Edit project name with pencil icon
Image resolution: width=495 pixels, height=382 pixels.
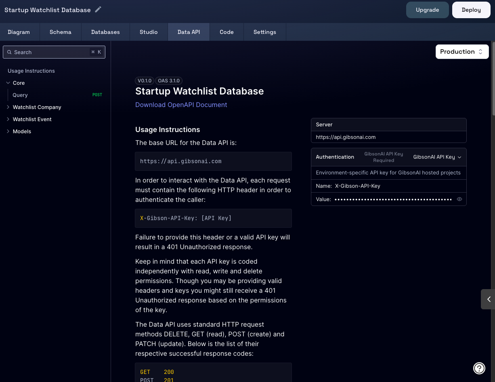tap(98, 10)
